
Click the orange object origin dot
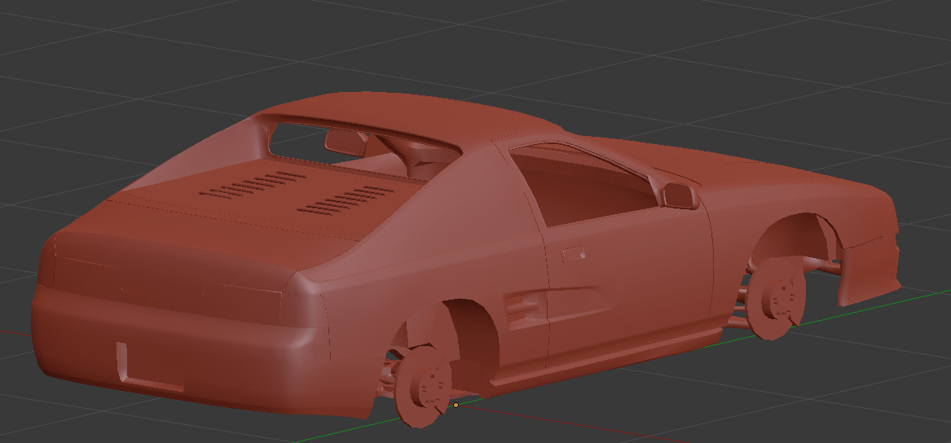point(456,405)
